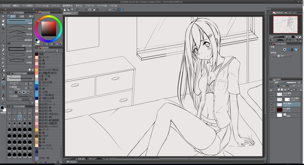Adjust the layer opacity slider in Layers panel
The height and width of the screenshot is (165, 304).
point(291,82)
